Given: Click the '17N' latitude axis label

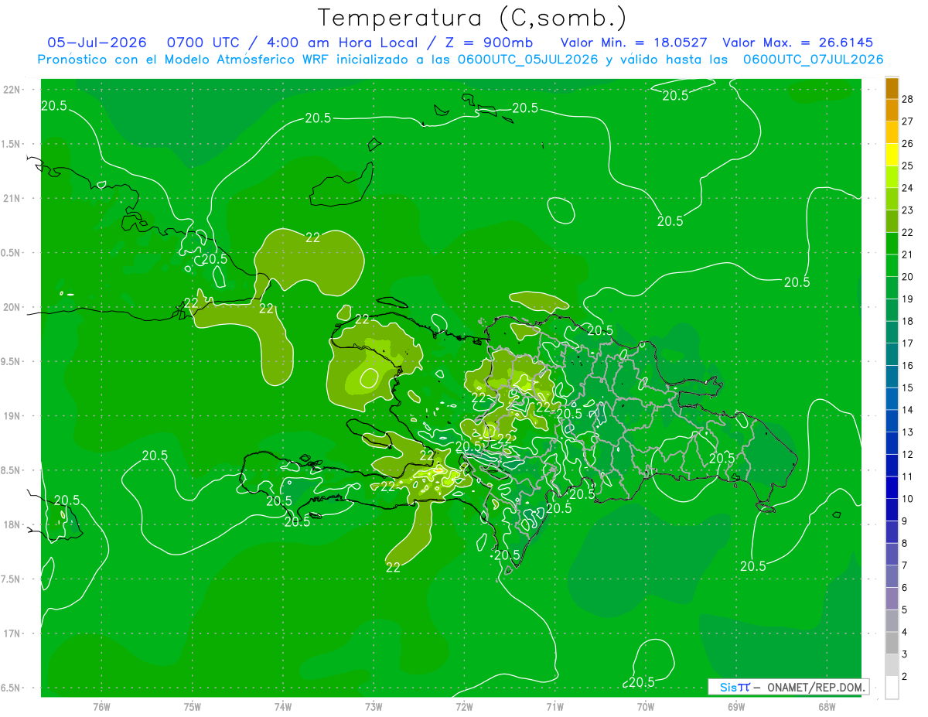Looking at the screenshot, I should tap(12, 633).
